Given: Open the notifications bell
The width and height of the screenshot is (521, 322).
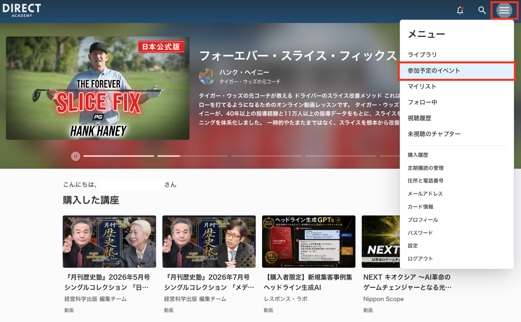Looking at the screenshot, I should coord(460,10).
